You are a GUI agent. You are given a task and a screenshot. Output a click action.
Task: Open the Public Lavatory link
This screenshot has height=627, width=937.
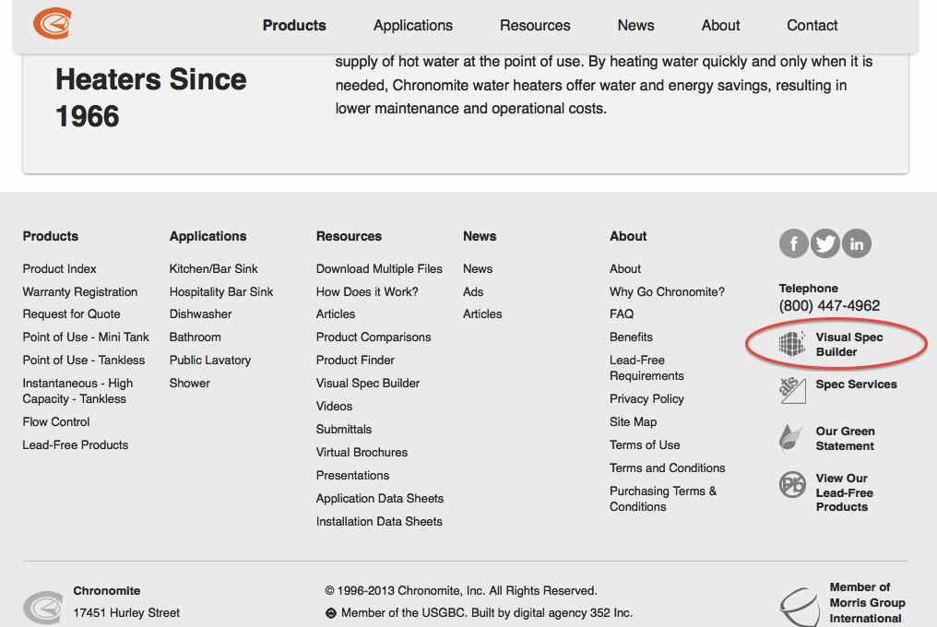coord(209,360)
